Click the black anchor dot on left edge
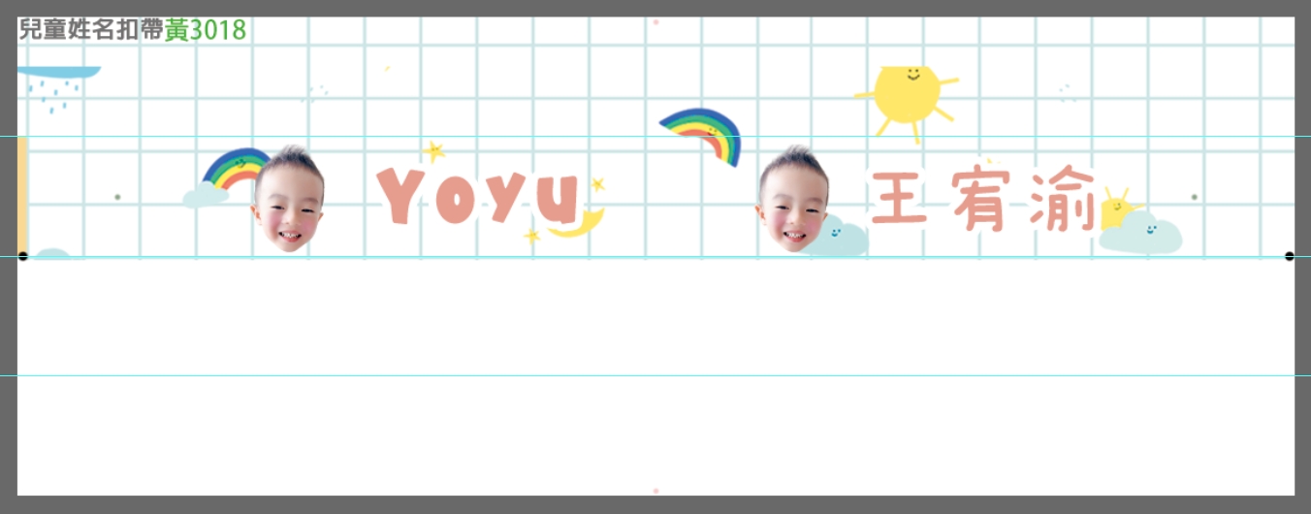The height and width of the screenshot is (514, 1311). [x=22, y=256]
